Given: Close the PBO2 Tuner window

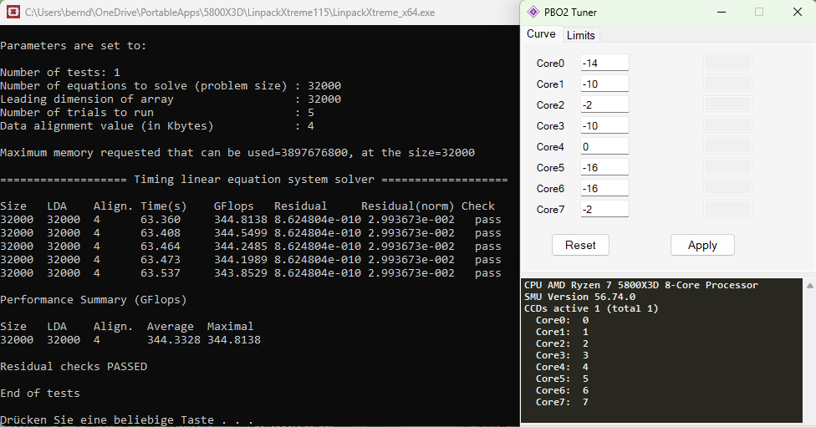Looking at the screenshot, I should (798, 12).
